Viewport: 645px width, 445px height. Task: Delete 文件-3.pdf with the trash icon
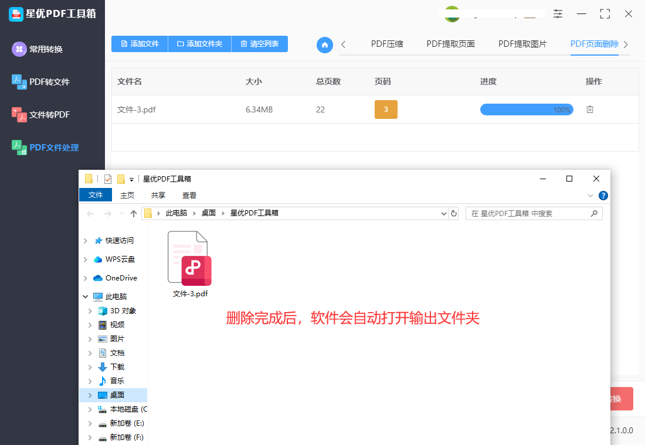point(589,109)
